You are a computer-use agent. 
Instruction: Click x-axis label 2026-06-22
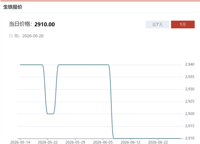point(158,142)
